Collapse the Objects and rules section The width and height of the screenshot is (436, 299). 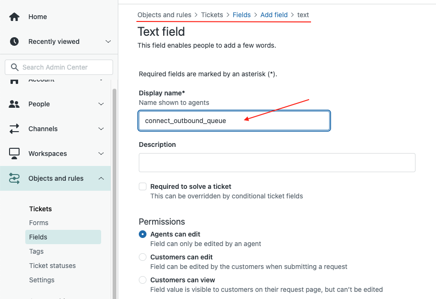101,178
